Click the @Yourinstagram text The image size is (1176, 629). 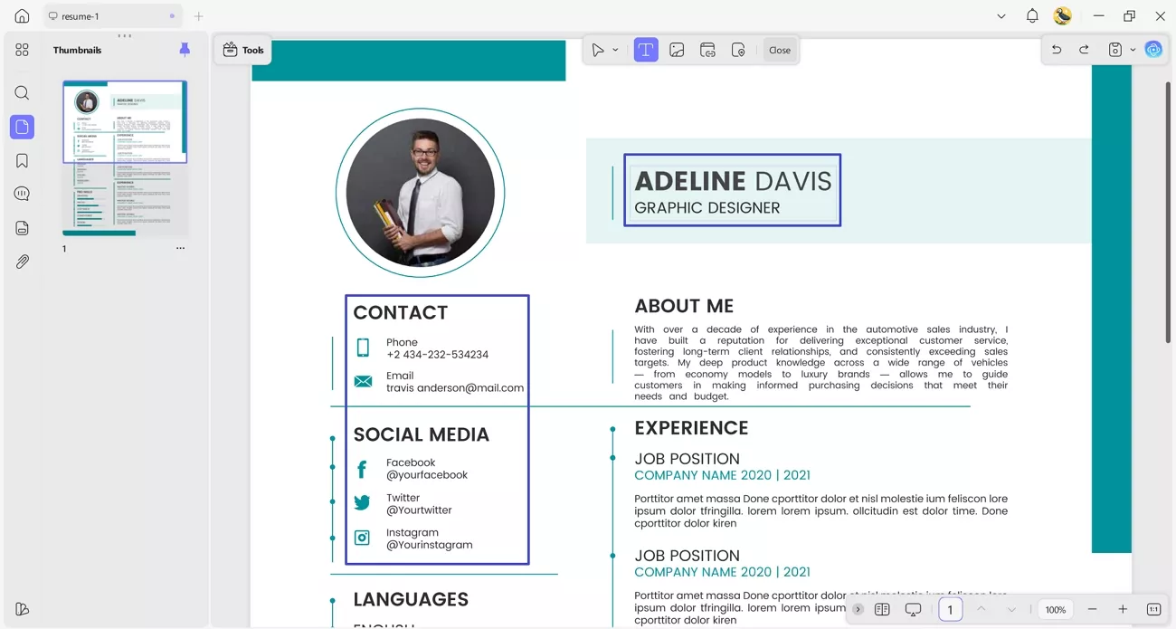pos(430,545)
